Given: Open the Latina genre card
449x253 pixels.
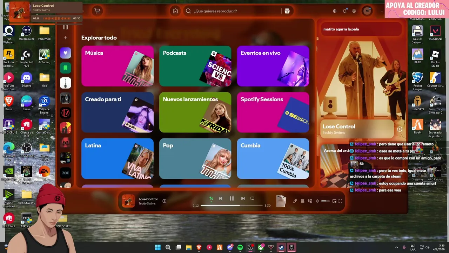Looking at the screenshot, I should (118, 158).
